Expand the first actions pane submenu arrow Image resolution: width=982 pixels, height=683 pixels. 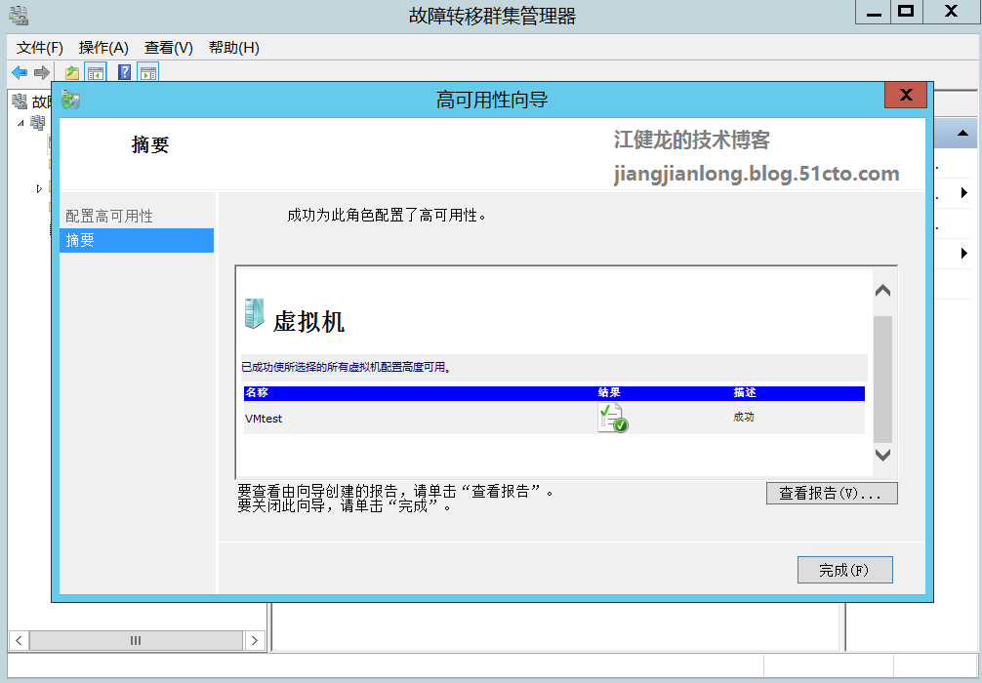(964, 193)
